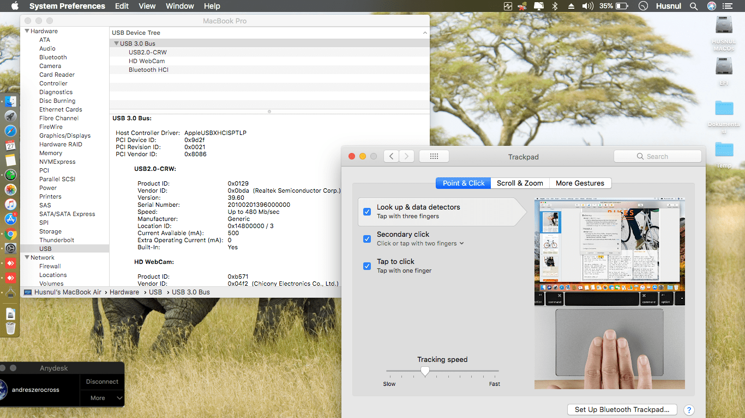Toggle Secondary click checkbox
Screen dimensions: 745x418
point(367,239)
